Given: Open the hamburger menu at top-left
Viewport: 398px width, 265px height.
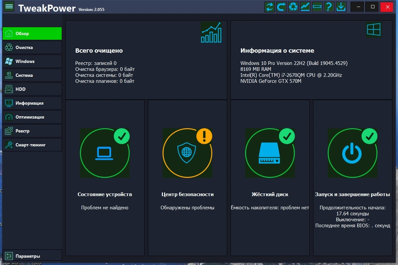Looking at the screenshot, I should 9,6.
